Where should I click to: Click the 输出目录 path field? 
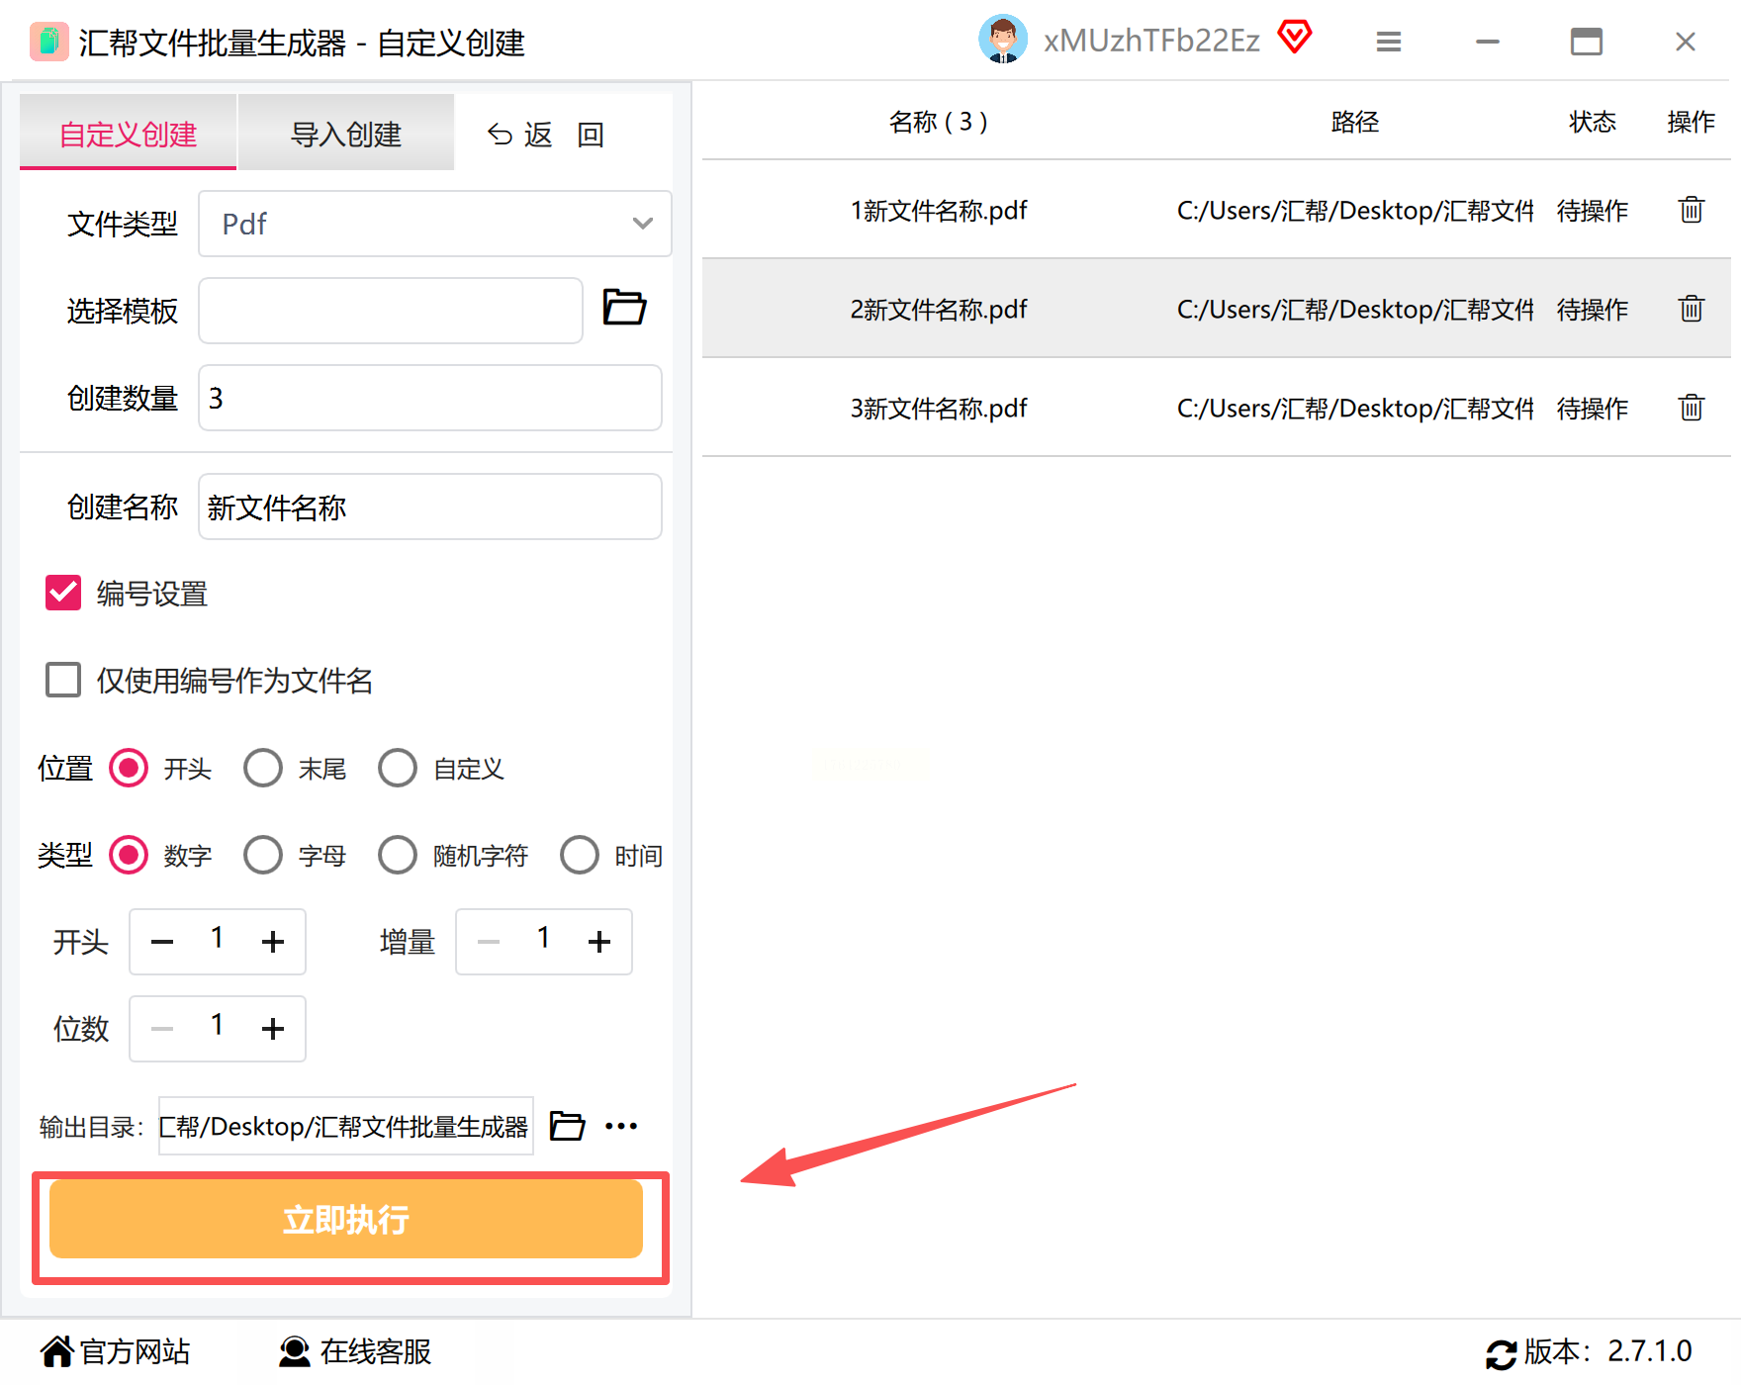(346, 1126)
